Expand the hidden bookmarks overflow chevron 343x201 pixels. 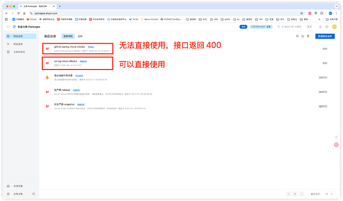pyautogui.click(x=319, y=19)
